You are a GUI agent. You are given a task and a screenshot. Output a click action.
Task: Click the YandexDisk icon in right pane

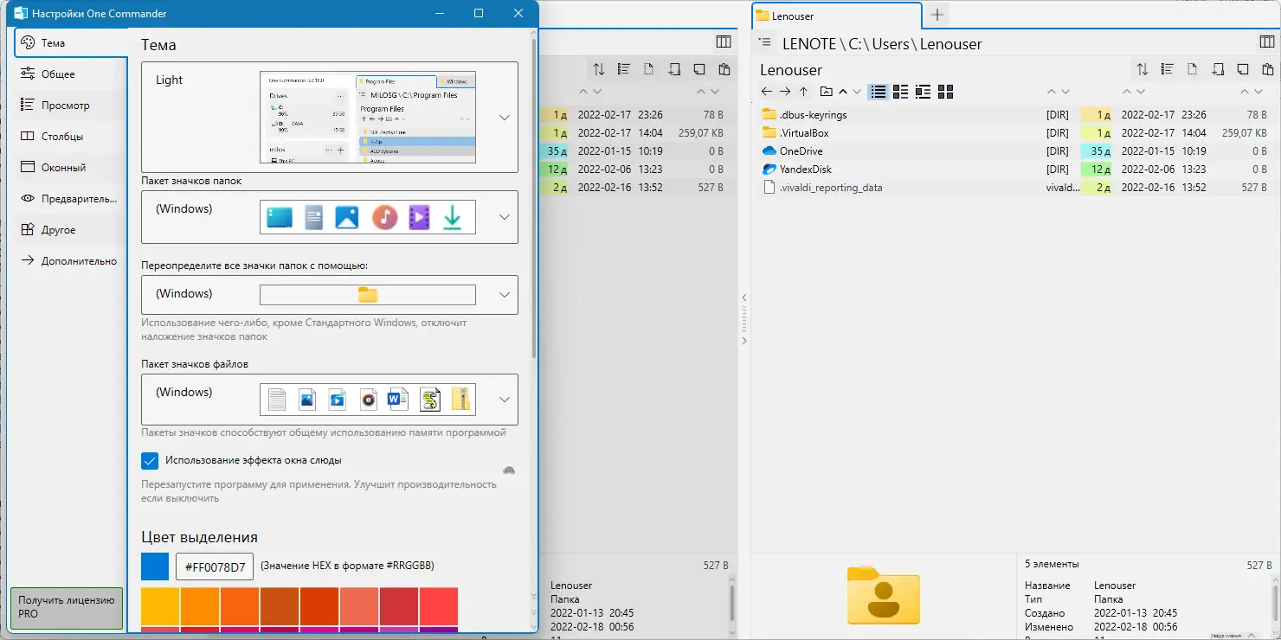pyautogui.click(x=769, y=169)
